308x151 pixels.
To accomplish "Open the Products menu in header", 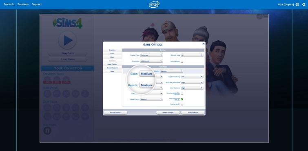I will [x=9, y=4].
